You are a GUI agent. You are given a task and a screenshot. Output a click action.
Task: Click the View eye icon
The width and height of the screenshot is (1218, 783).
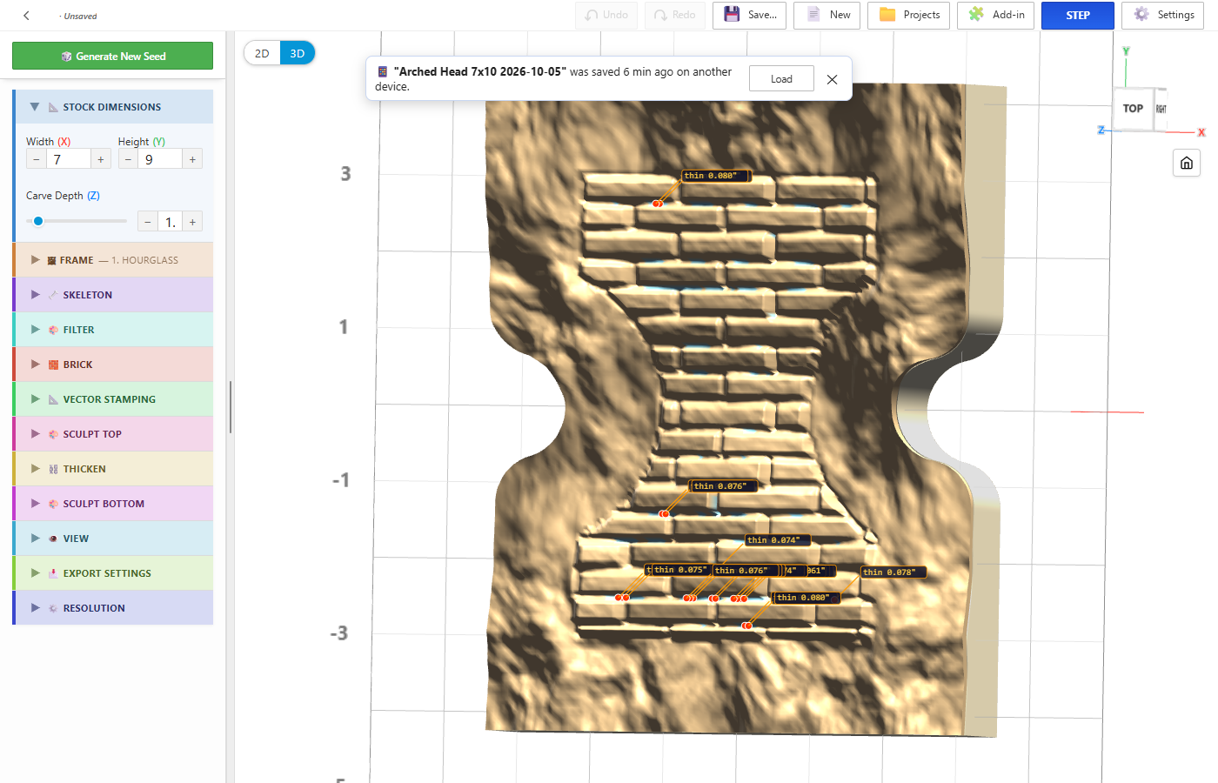coord(53,539)
